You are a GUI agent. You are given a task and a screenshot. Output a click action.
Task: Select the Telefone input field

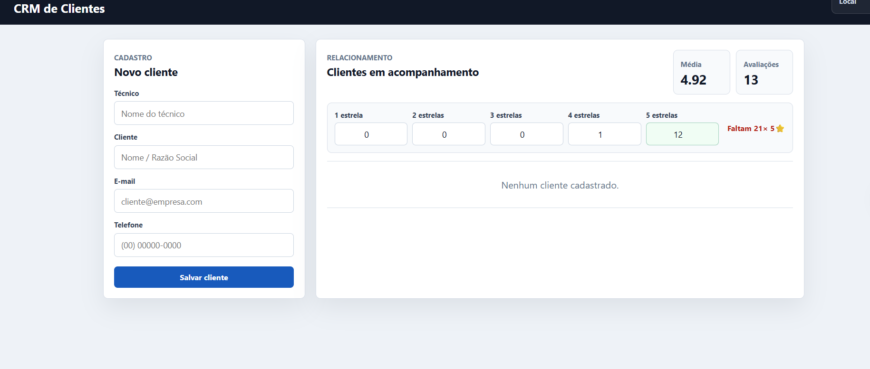tap(203, 245)
